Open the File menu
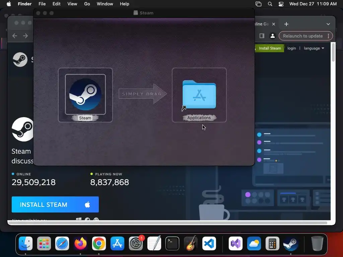 42,4
